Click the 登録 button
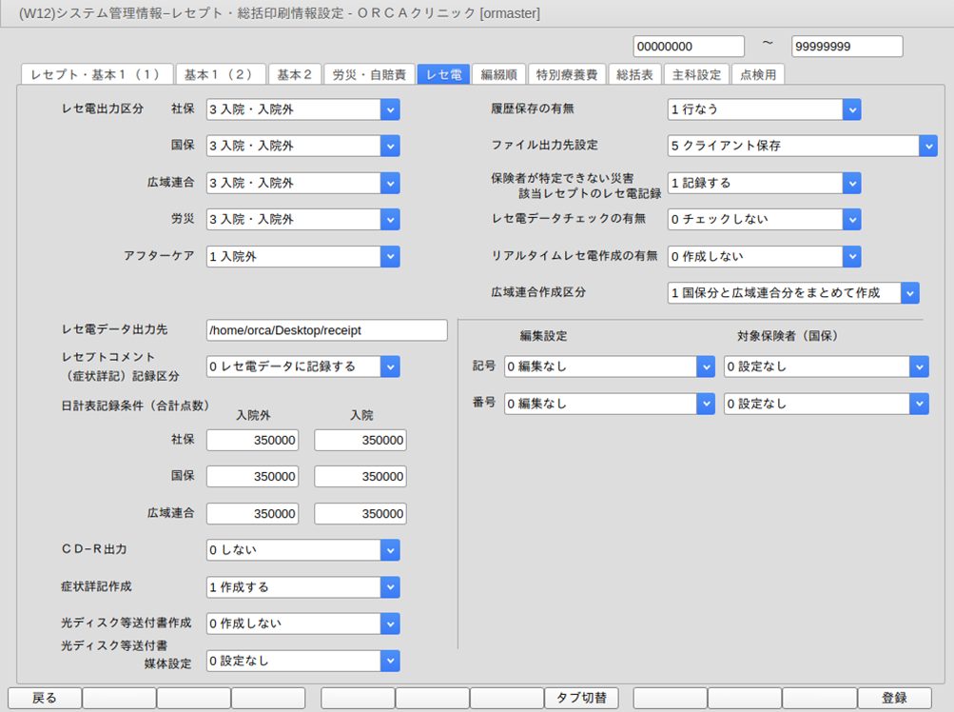954x712 pixels. point(894,698)
